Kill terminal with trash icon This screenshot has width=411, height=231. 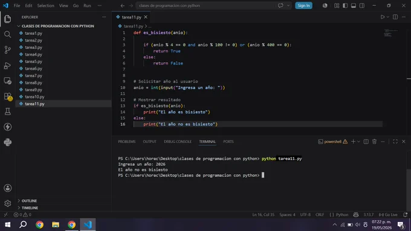[374, 142]
